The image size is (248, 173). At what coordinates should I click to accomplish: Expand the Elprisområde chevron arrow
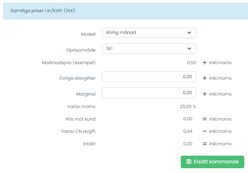[x=189, y=48]
